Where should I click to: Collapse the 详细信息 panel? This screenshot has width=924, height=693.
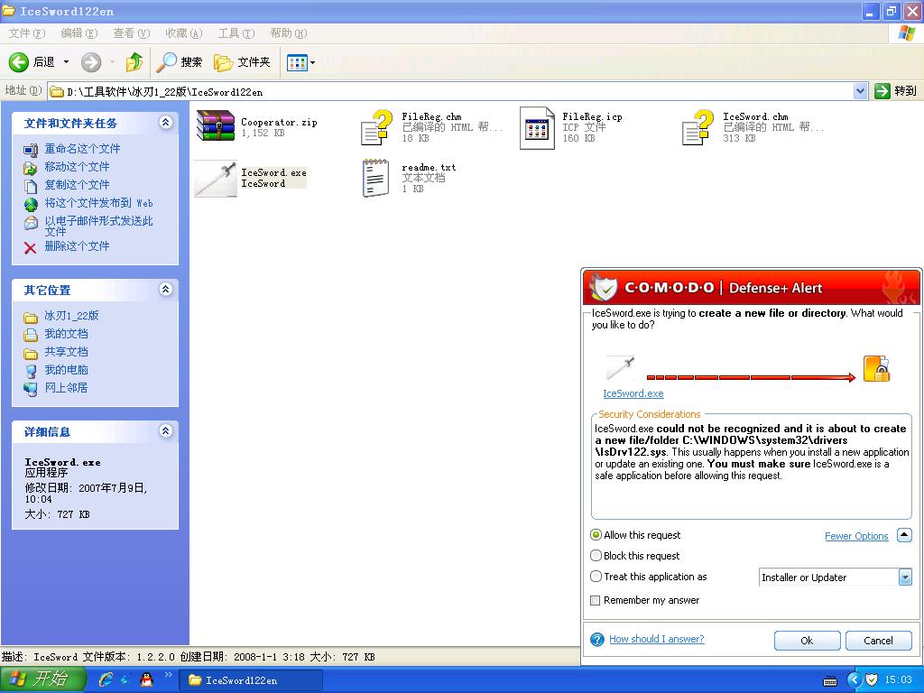pos(166,430)
